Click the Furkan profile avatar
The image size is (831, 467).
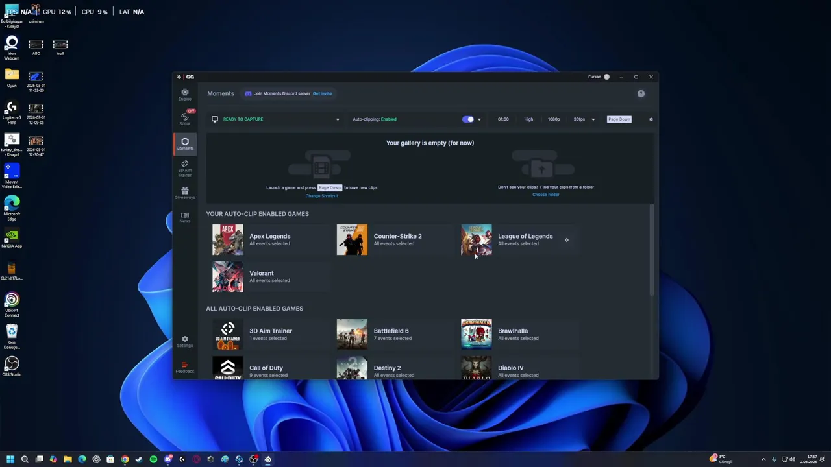tap(606, 77)
